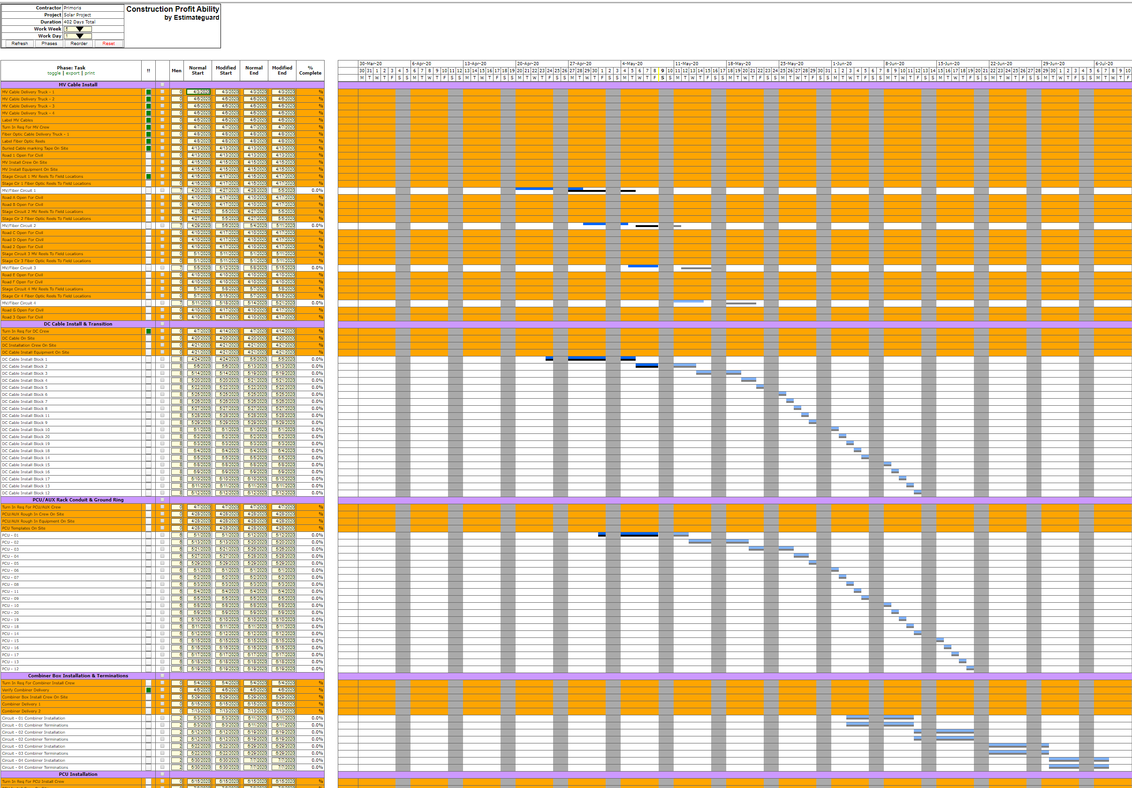The height and width of the screenshot is (788, 1132).
Task: Click the 20-Apr-20 week header in the Gantt
Action: [542, 64]
